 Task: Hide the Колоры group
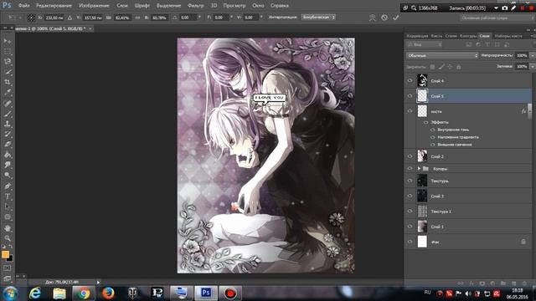pyautogui.click(x=410, y=169)
